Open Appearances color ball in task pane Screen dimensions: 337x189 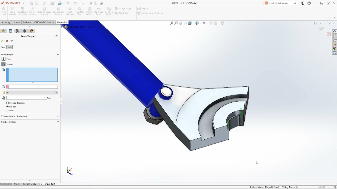click(335, 48)
